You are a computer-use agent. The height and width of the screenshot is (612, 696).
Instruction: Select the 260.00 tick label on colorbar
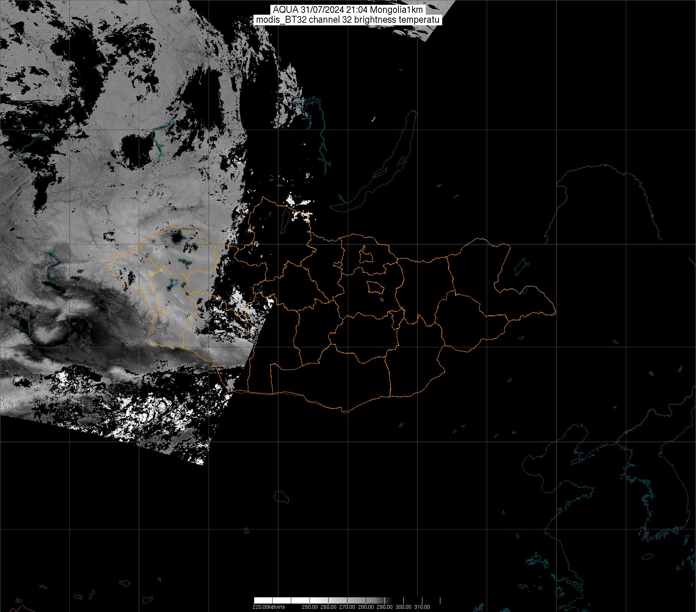click(328, 607)
